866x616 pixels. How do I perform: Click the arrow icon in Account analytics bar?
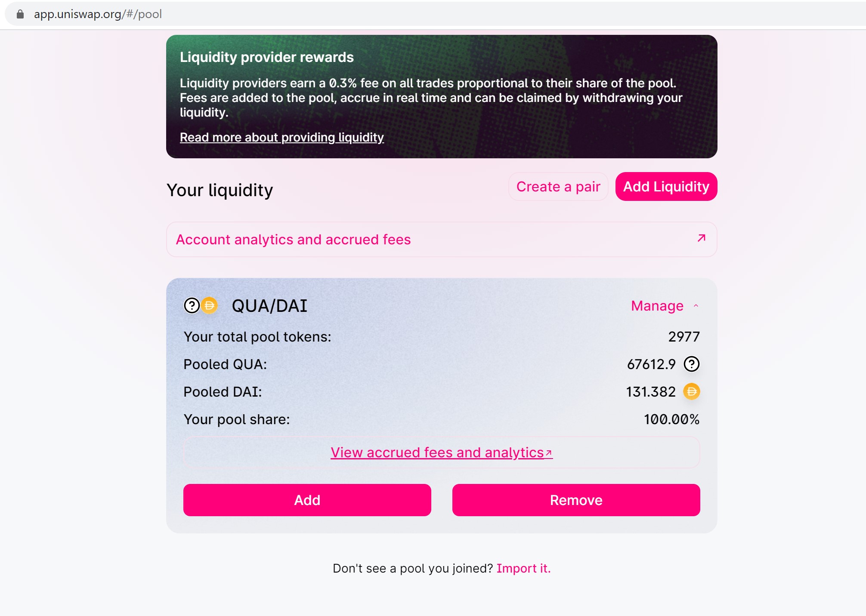point(701,238)
